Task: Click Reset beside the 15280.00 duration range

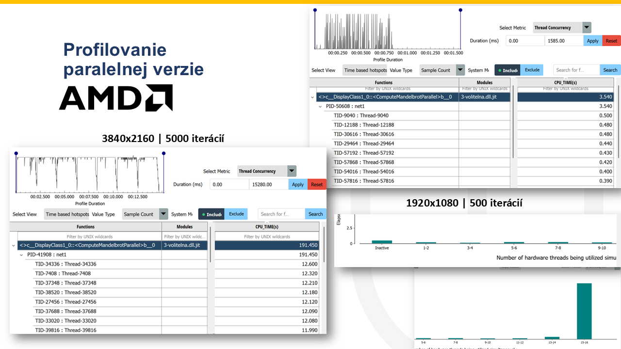Action: (317, 184)
